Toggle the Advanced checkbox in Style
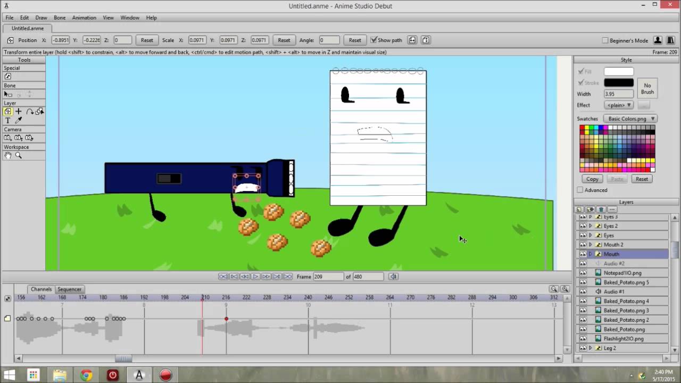 click(x=580, y=190)
